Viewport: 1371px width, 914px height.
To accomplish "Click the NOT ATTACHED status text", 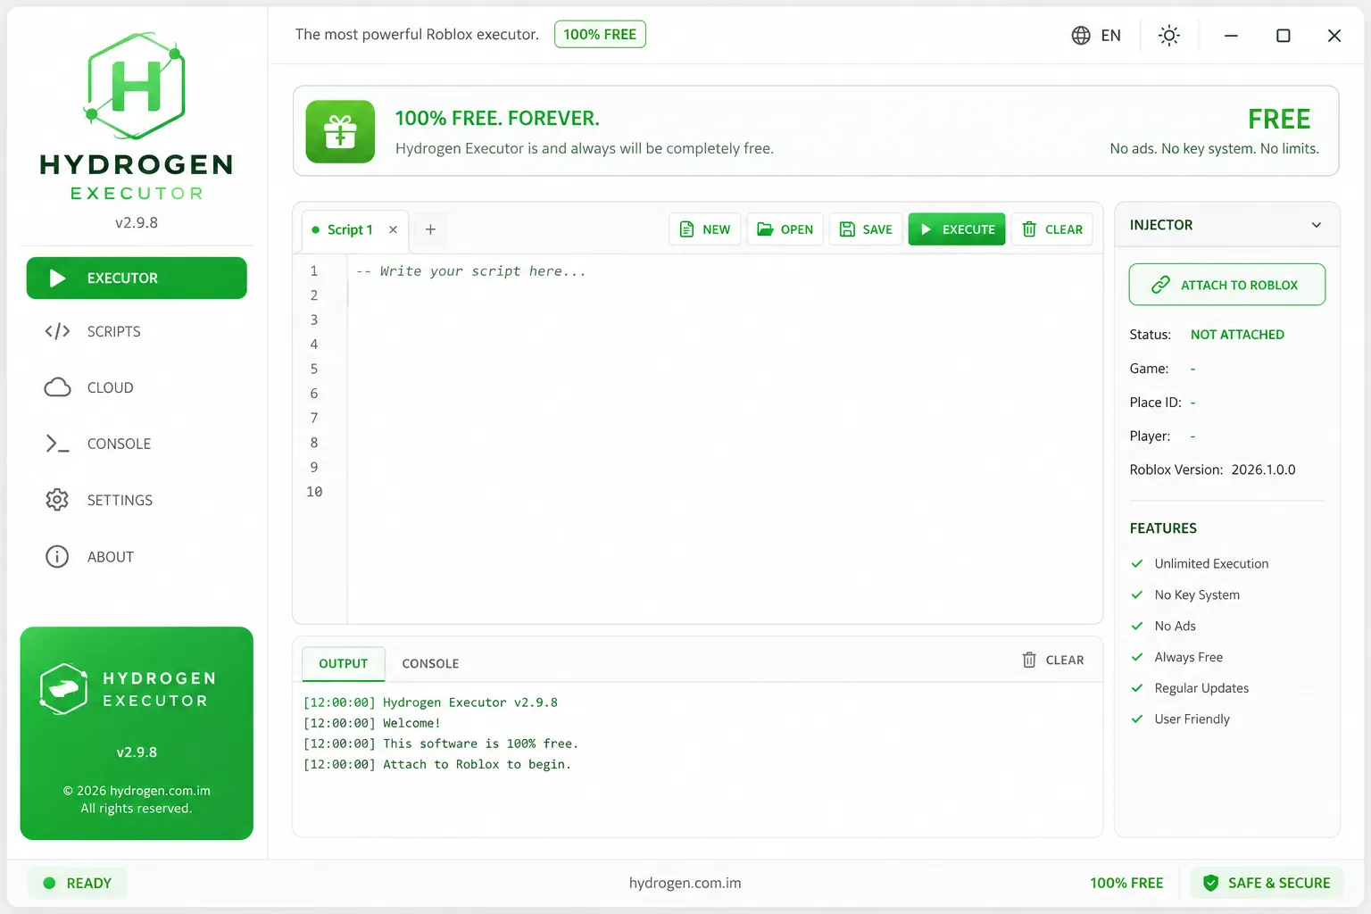I will point(1237,335).
